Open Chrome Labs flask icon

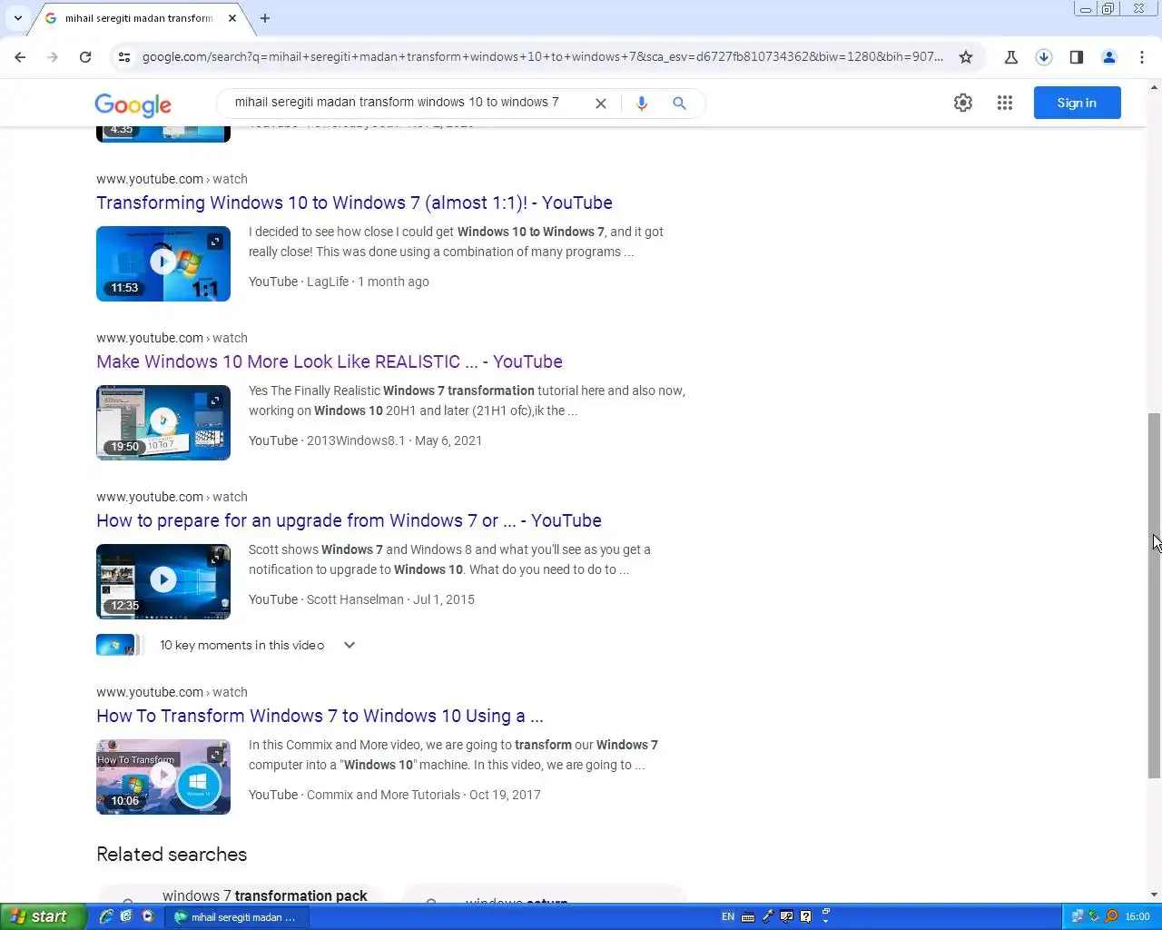[1011, 57]
